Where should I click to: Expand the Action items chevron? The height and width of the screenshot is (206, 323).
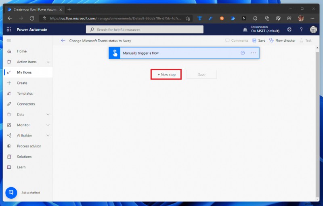click(48, 62)
